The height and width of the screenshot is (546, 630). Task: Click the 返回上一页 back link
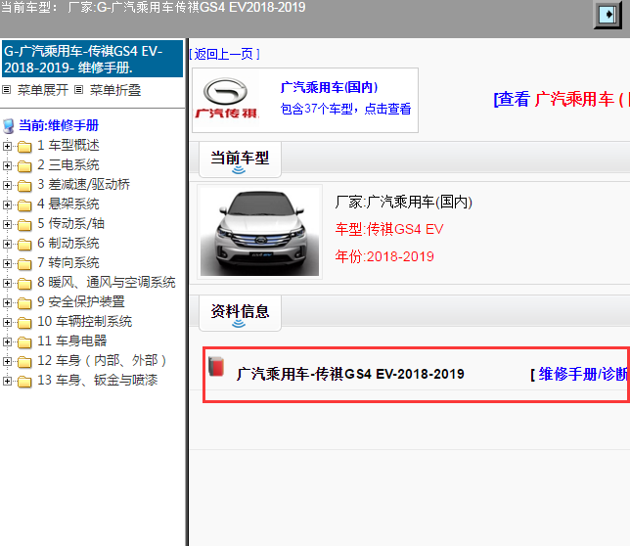click(224, 54)
